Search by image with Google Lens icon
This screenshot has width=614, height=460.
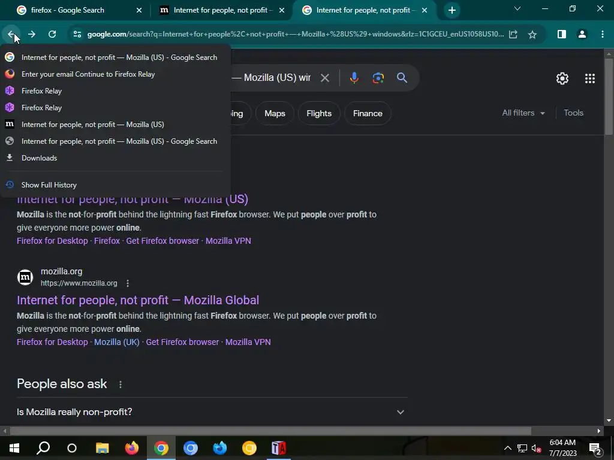378,78
